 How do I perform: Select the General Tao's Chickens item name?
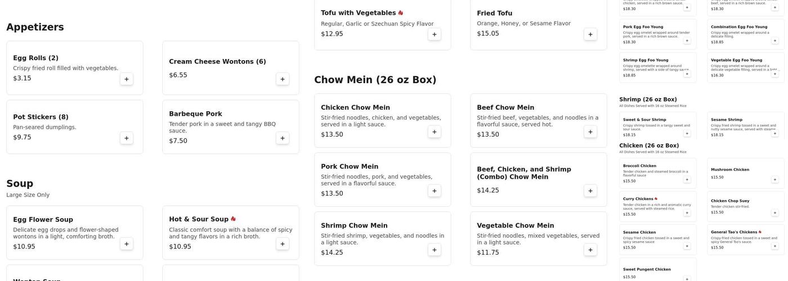[x=733, y=232]
